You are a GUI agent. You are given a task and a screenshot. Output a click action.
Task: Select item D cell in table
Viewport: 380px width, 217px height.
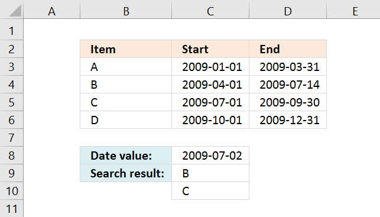pos(126,120)
